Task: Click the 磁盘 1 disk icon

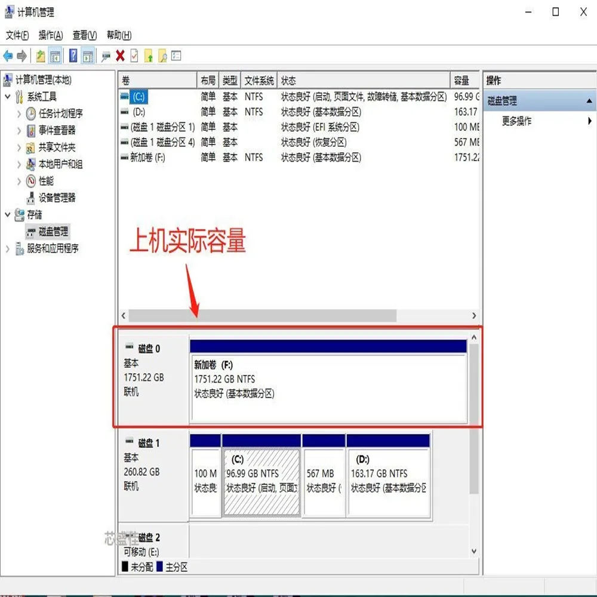Action: pyautogui.click(x=130, y=441)
